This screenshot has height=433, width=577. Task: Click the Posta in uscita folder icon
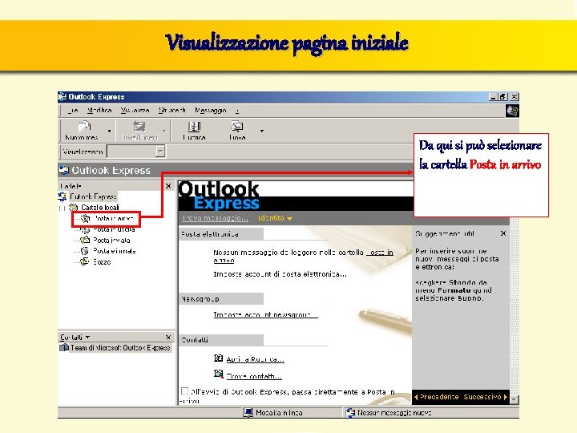pyautogui.click(x=85, y=230)
